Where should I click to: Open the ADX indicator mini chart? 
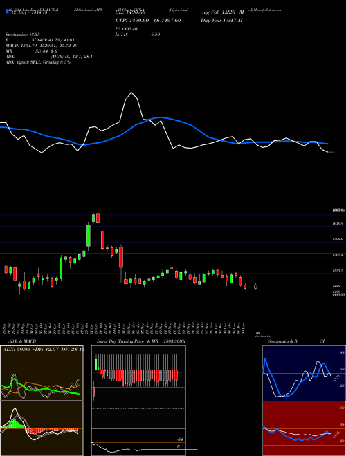[x=42, y=373]
